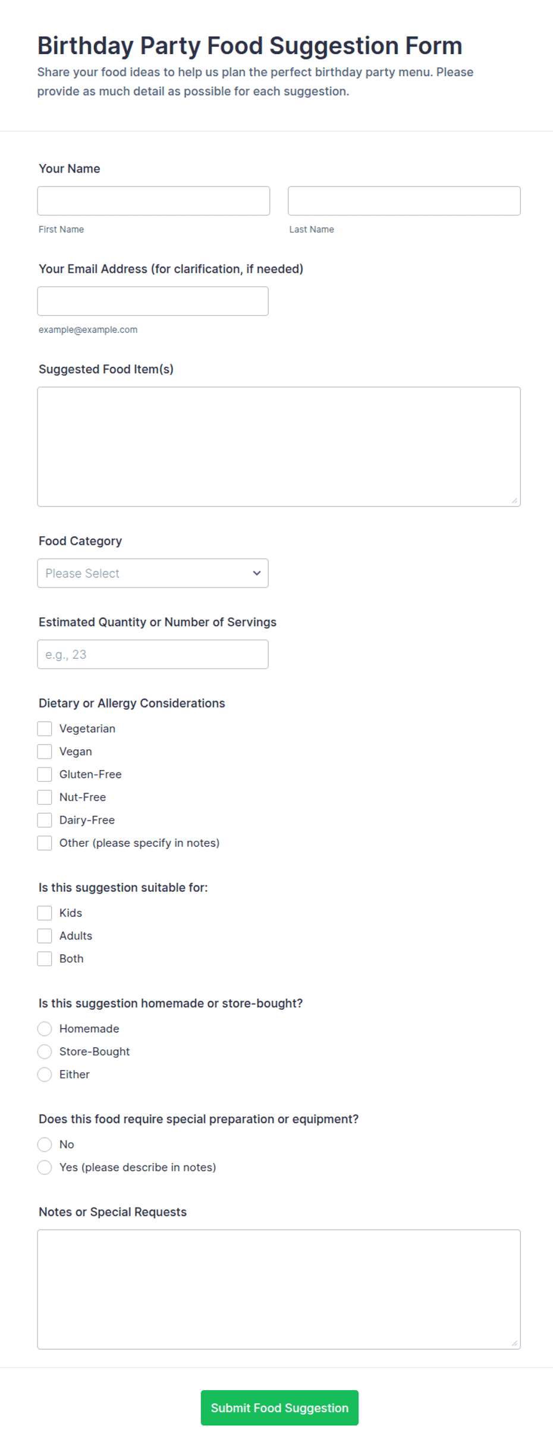
Task: Choose the Homemade radio button
Action: (x=45, y=1029)
